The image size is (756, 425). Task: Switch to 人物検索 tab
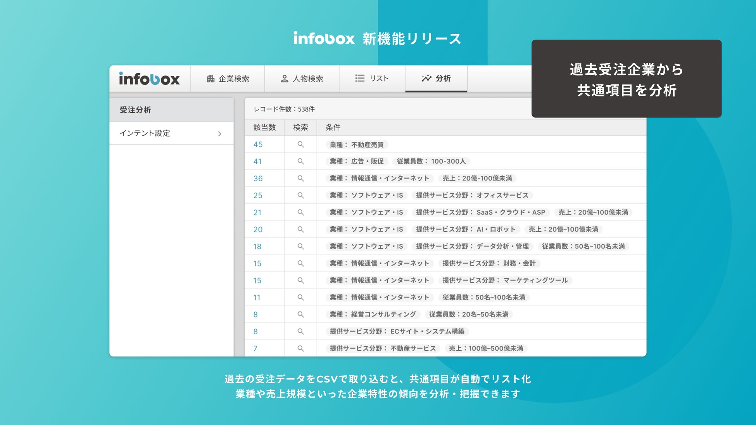[x=302, y=79]
